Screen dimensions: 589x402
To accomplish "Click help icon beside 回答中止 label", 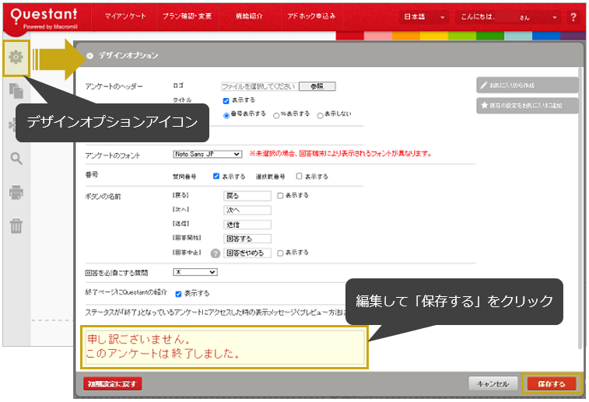I will click(215, 253).
